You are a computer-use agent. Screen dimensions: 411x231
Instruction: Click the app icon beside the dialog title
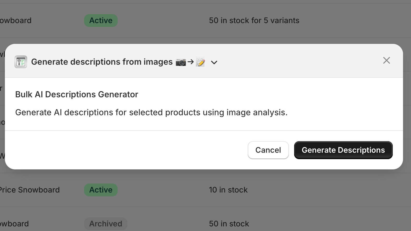coord(21,62)
